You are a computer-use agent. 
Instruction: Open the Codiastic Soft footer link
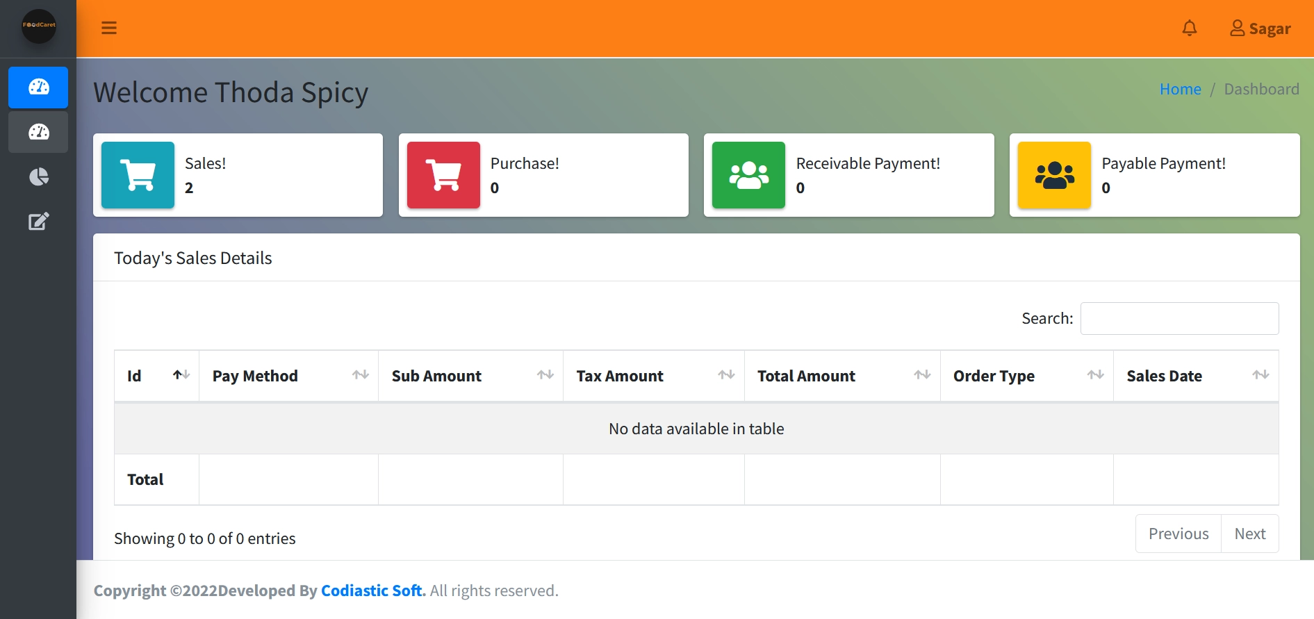click(371, 591)
